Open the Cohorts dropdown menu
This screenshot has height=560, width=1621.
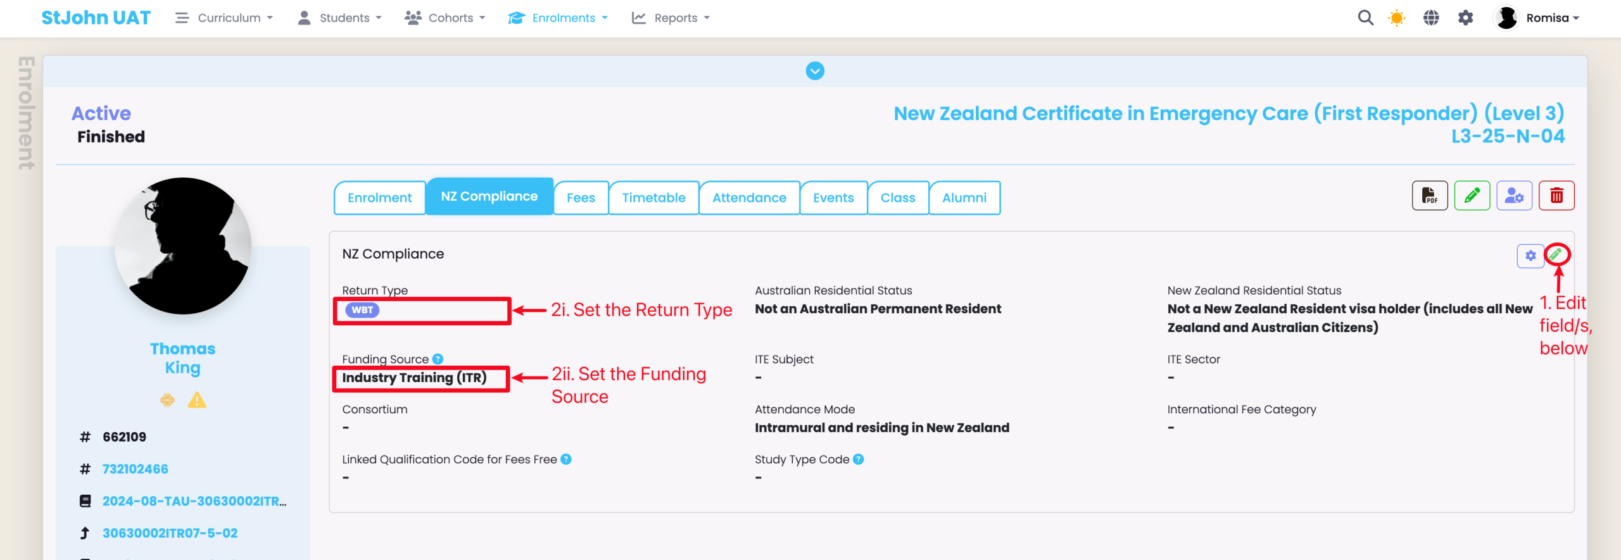coord(445,18)
